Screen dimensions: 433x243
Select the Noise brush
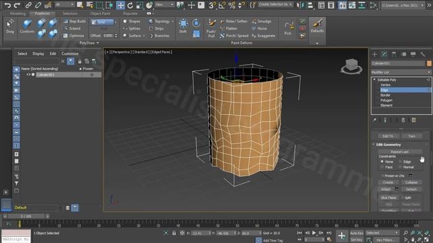point(259,28)
